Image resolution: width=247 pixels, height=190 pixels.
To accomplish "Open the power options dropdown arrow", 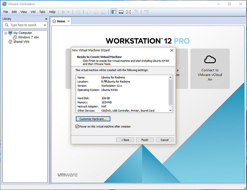I will tap(69, 12).
